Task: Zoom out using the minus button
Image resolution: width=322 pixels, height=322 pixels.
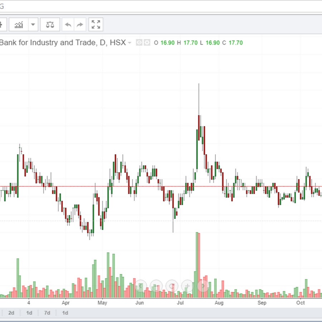Action: (156, 286)
